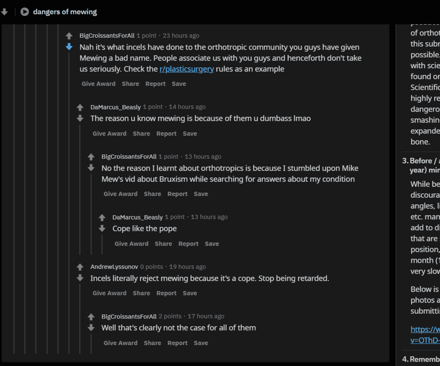Save the Mike Mew Bruxism comment
This screenshot has width=440, height=366.
tap(201, 194)
